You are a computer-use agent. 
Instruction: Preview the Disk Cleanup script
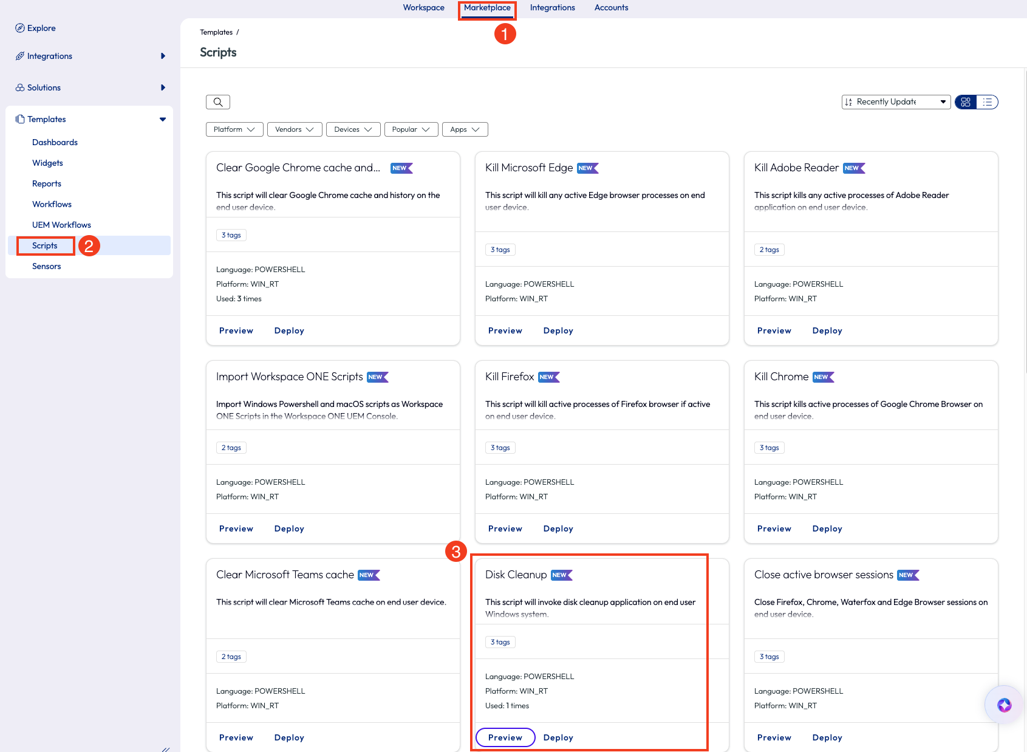(505, 737)
